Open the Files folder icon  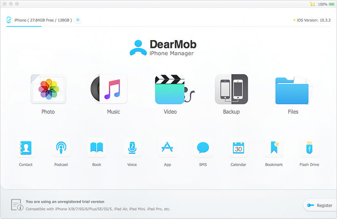coord(293,90)
